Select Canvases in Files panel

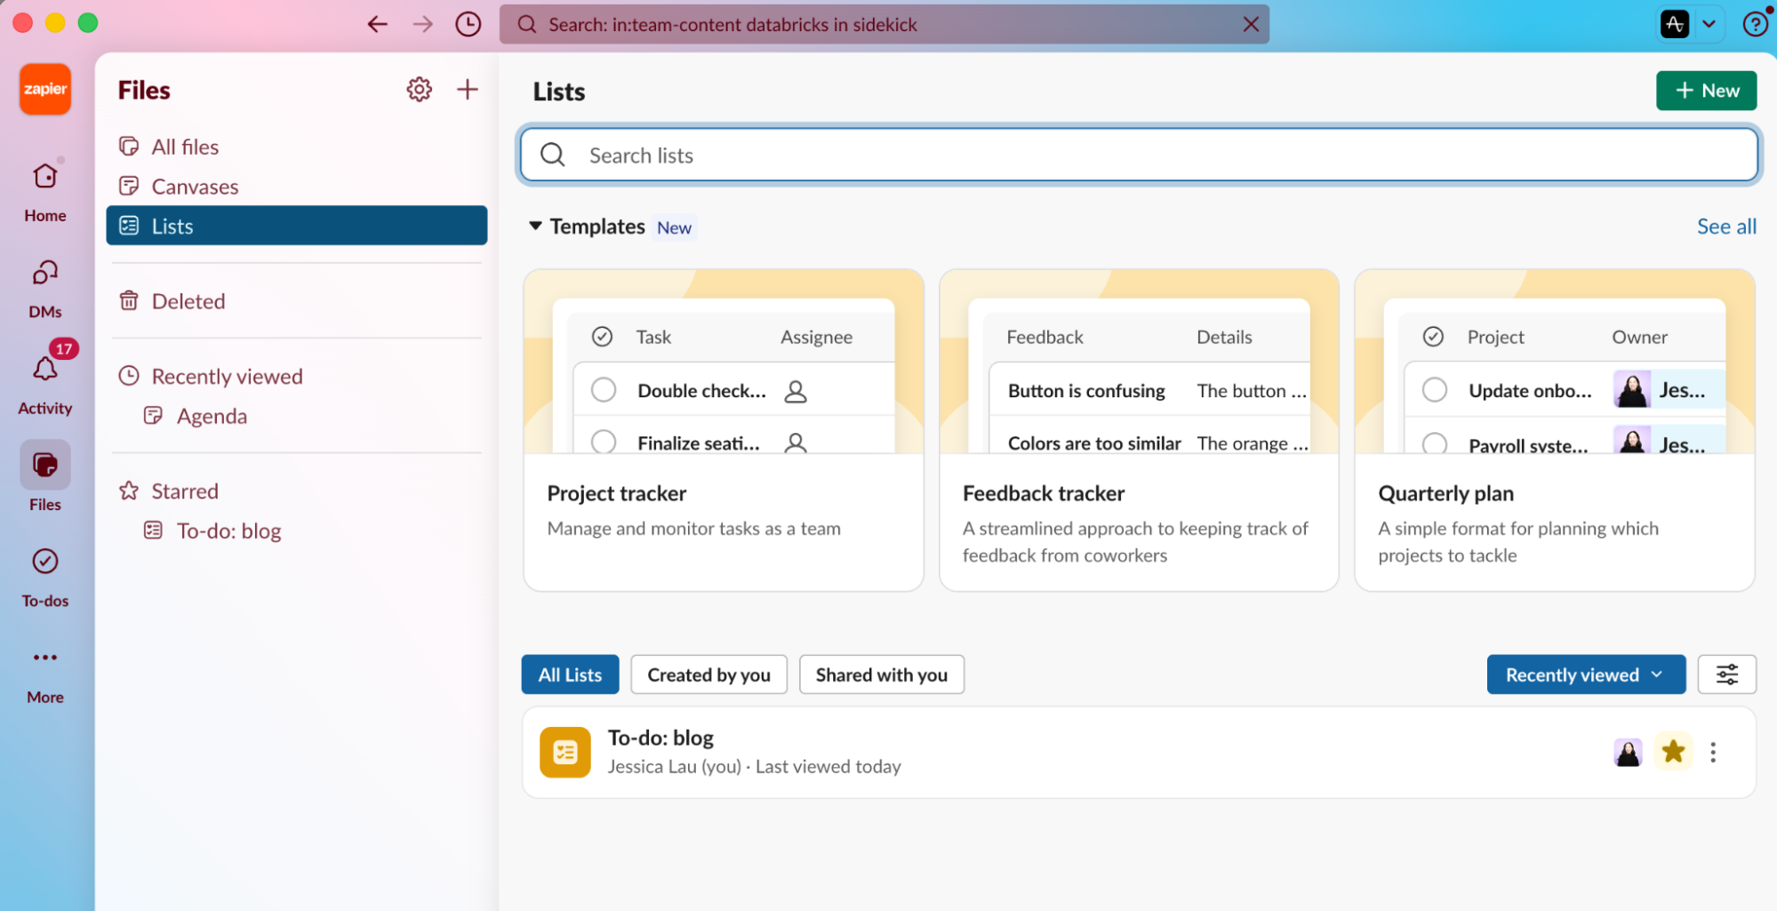296,187
